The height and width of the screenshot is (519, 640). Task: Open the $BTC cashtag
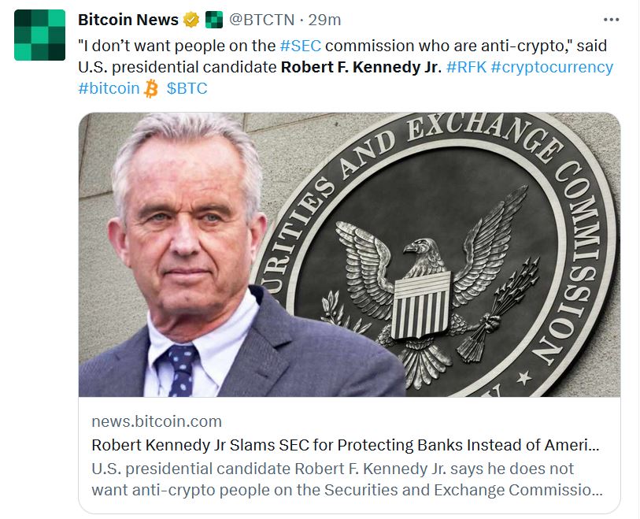click(x=187, y=88)
